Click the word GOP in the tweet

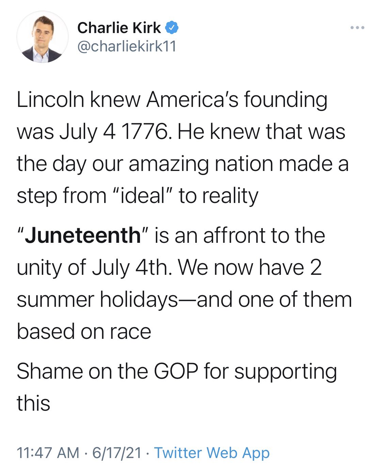click(x=176, y=371)
